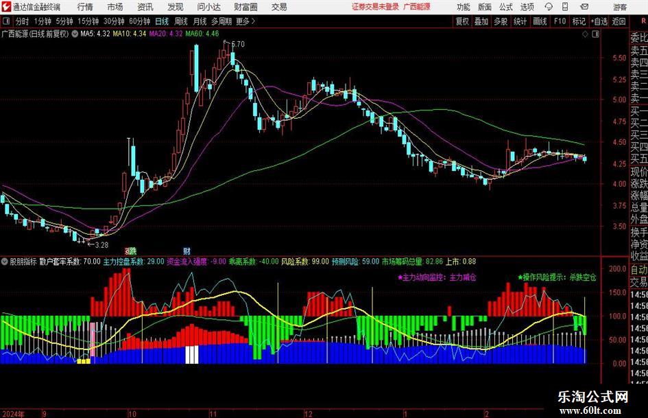This screenshot has height=418, width=648.
Task: Click the 3.28 low price marker
Action: [101, 245]
